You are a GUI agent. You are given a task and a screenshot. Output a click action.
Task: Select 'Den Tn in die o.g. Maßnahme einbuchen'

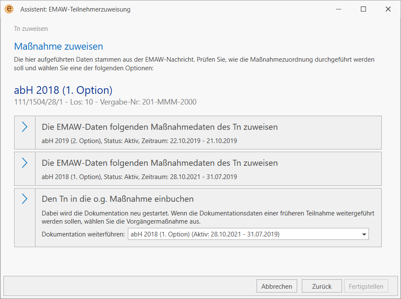118,199
